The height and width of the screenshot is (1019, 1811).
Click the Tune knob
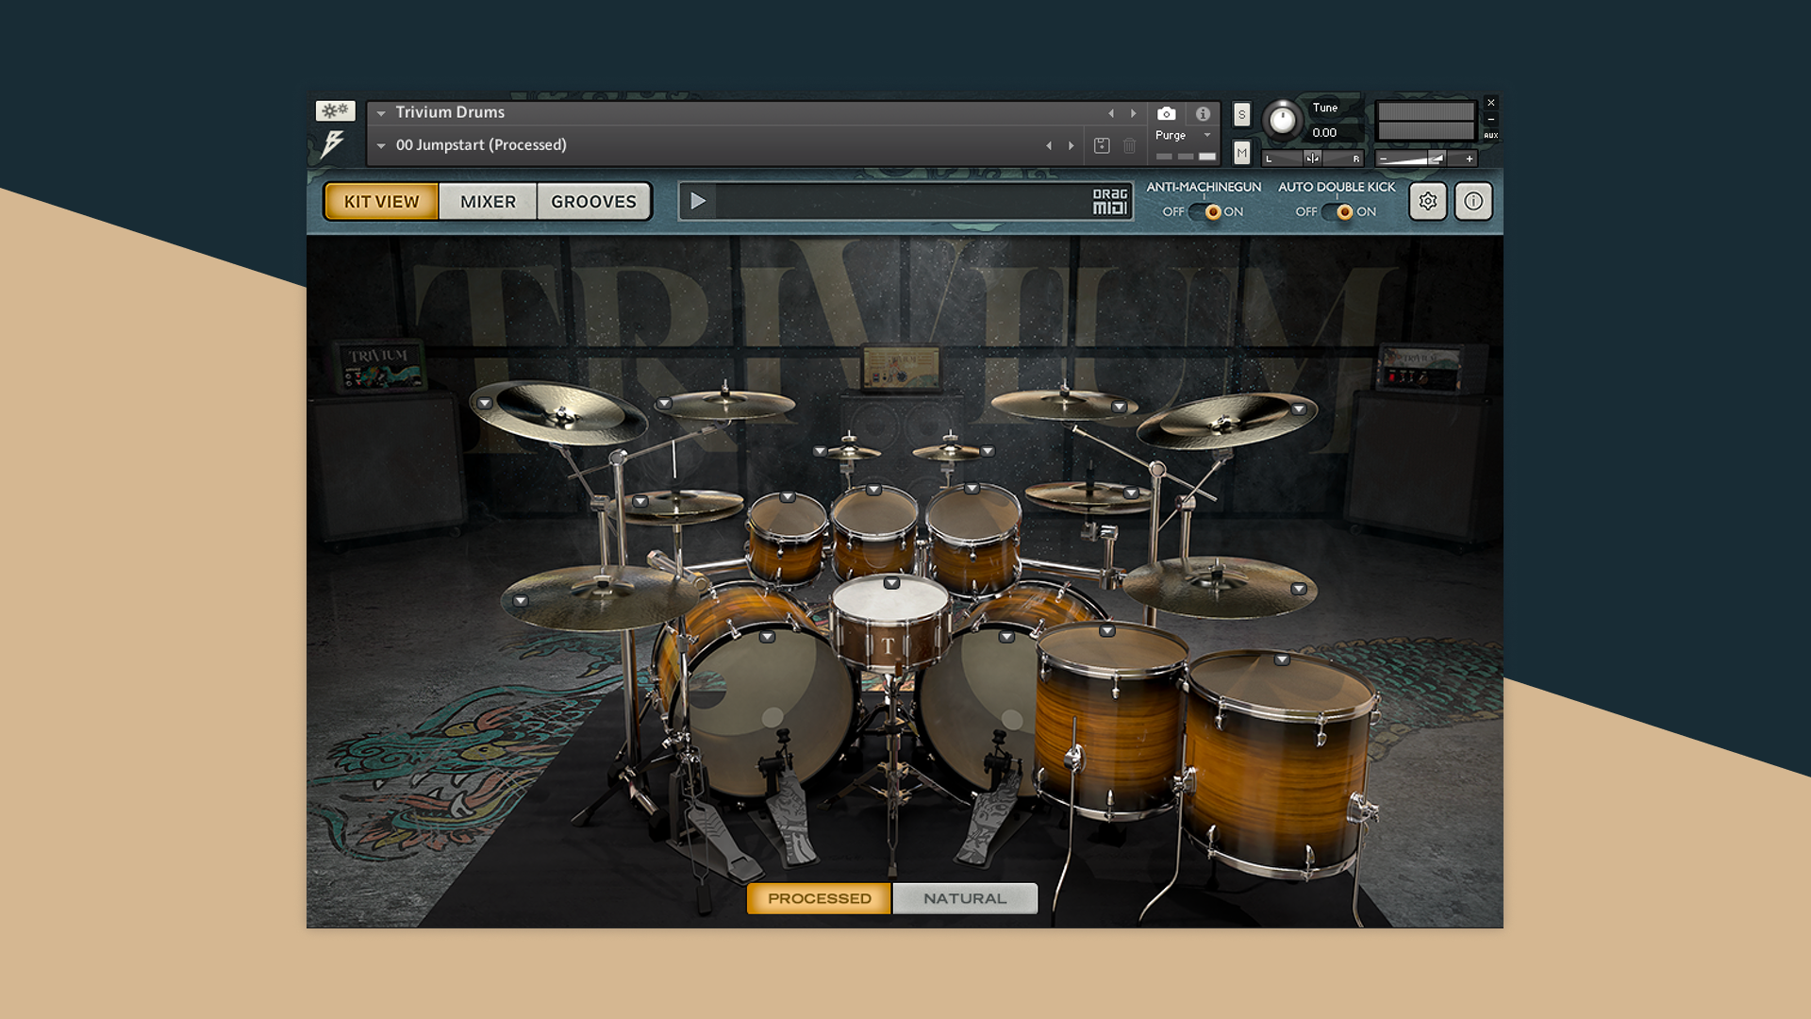tap(1282, 120)
